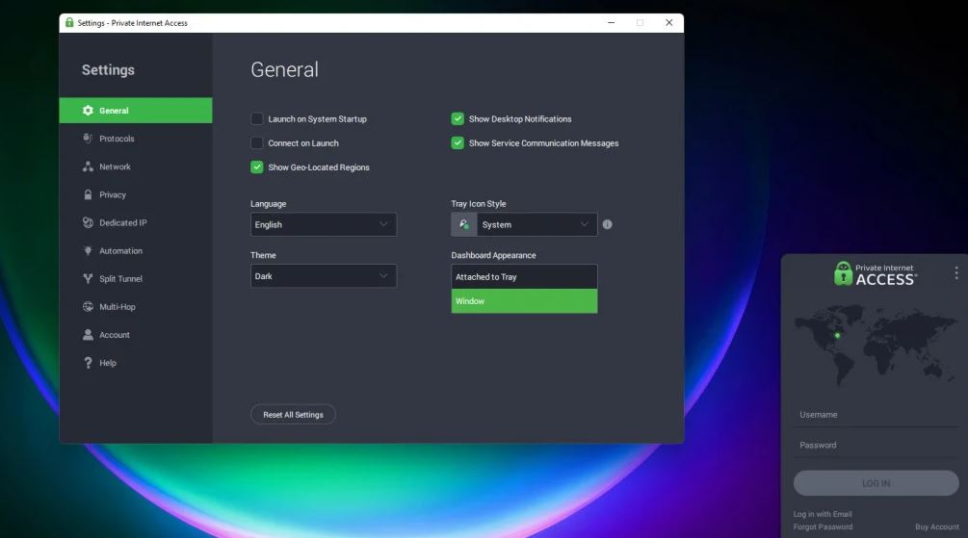Click the tray icon preview beside System
The width and height of the screenshot is (968, 538).
tap(463, 224)
